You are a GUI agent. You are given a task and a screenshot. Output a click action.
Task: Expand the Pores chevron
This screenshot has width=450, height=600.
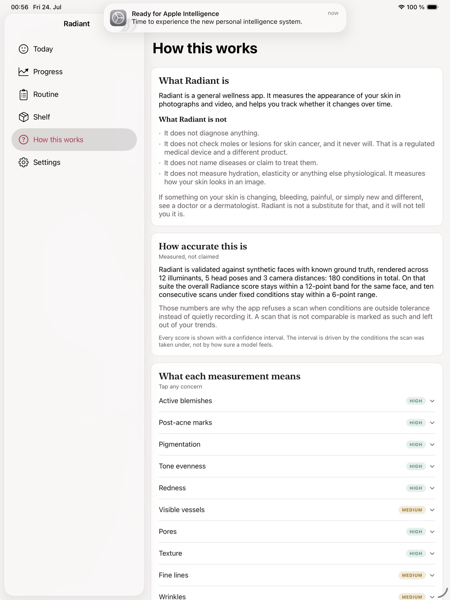click(x=432, y=531)
